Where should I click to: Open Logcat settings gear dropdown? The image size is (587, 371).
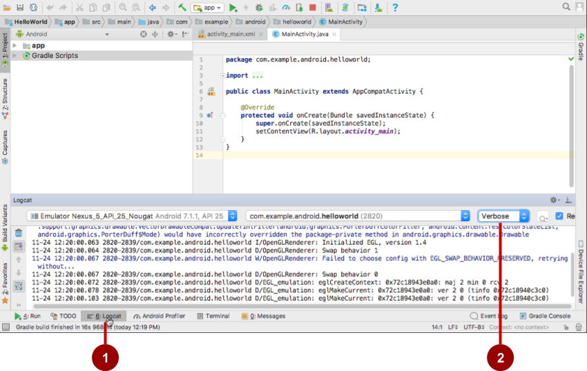555,200
